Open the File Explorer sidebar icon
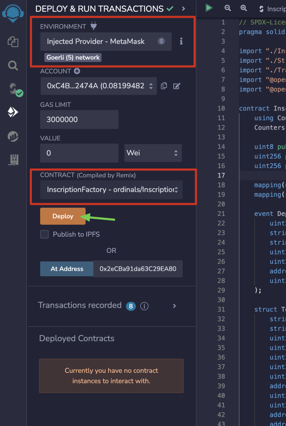Image resolution: width=286 pixels, height=426 pixels. pyautogui.click(x=13, y=42)
